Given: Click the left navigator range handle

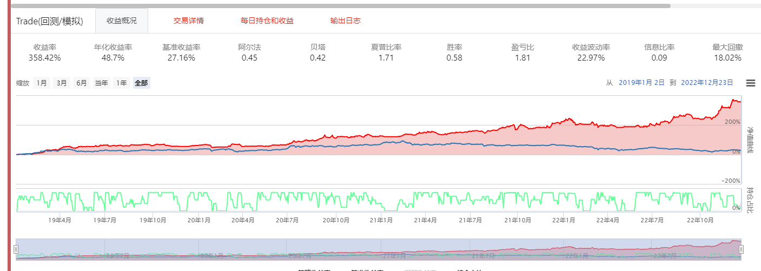Looking at the screenshot, I should [16, 249].
